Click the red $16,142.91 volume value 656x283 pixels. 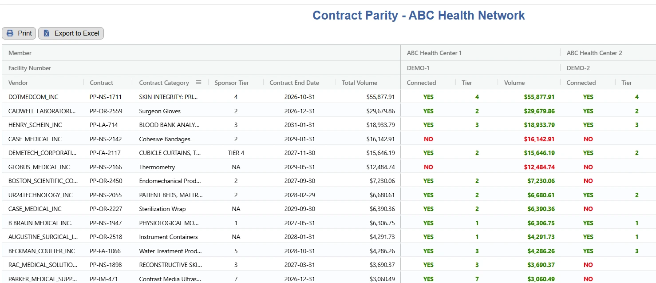[x=539, y=139]
